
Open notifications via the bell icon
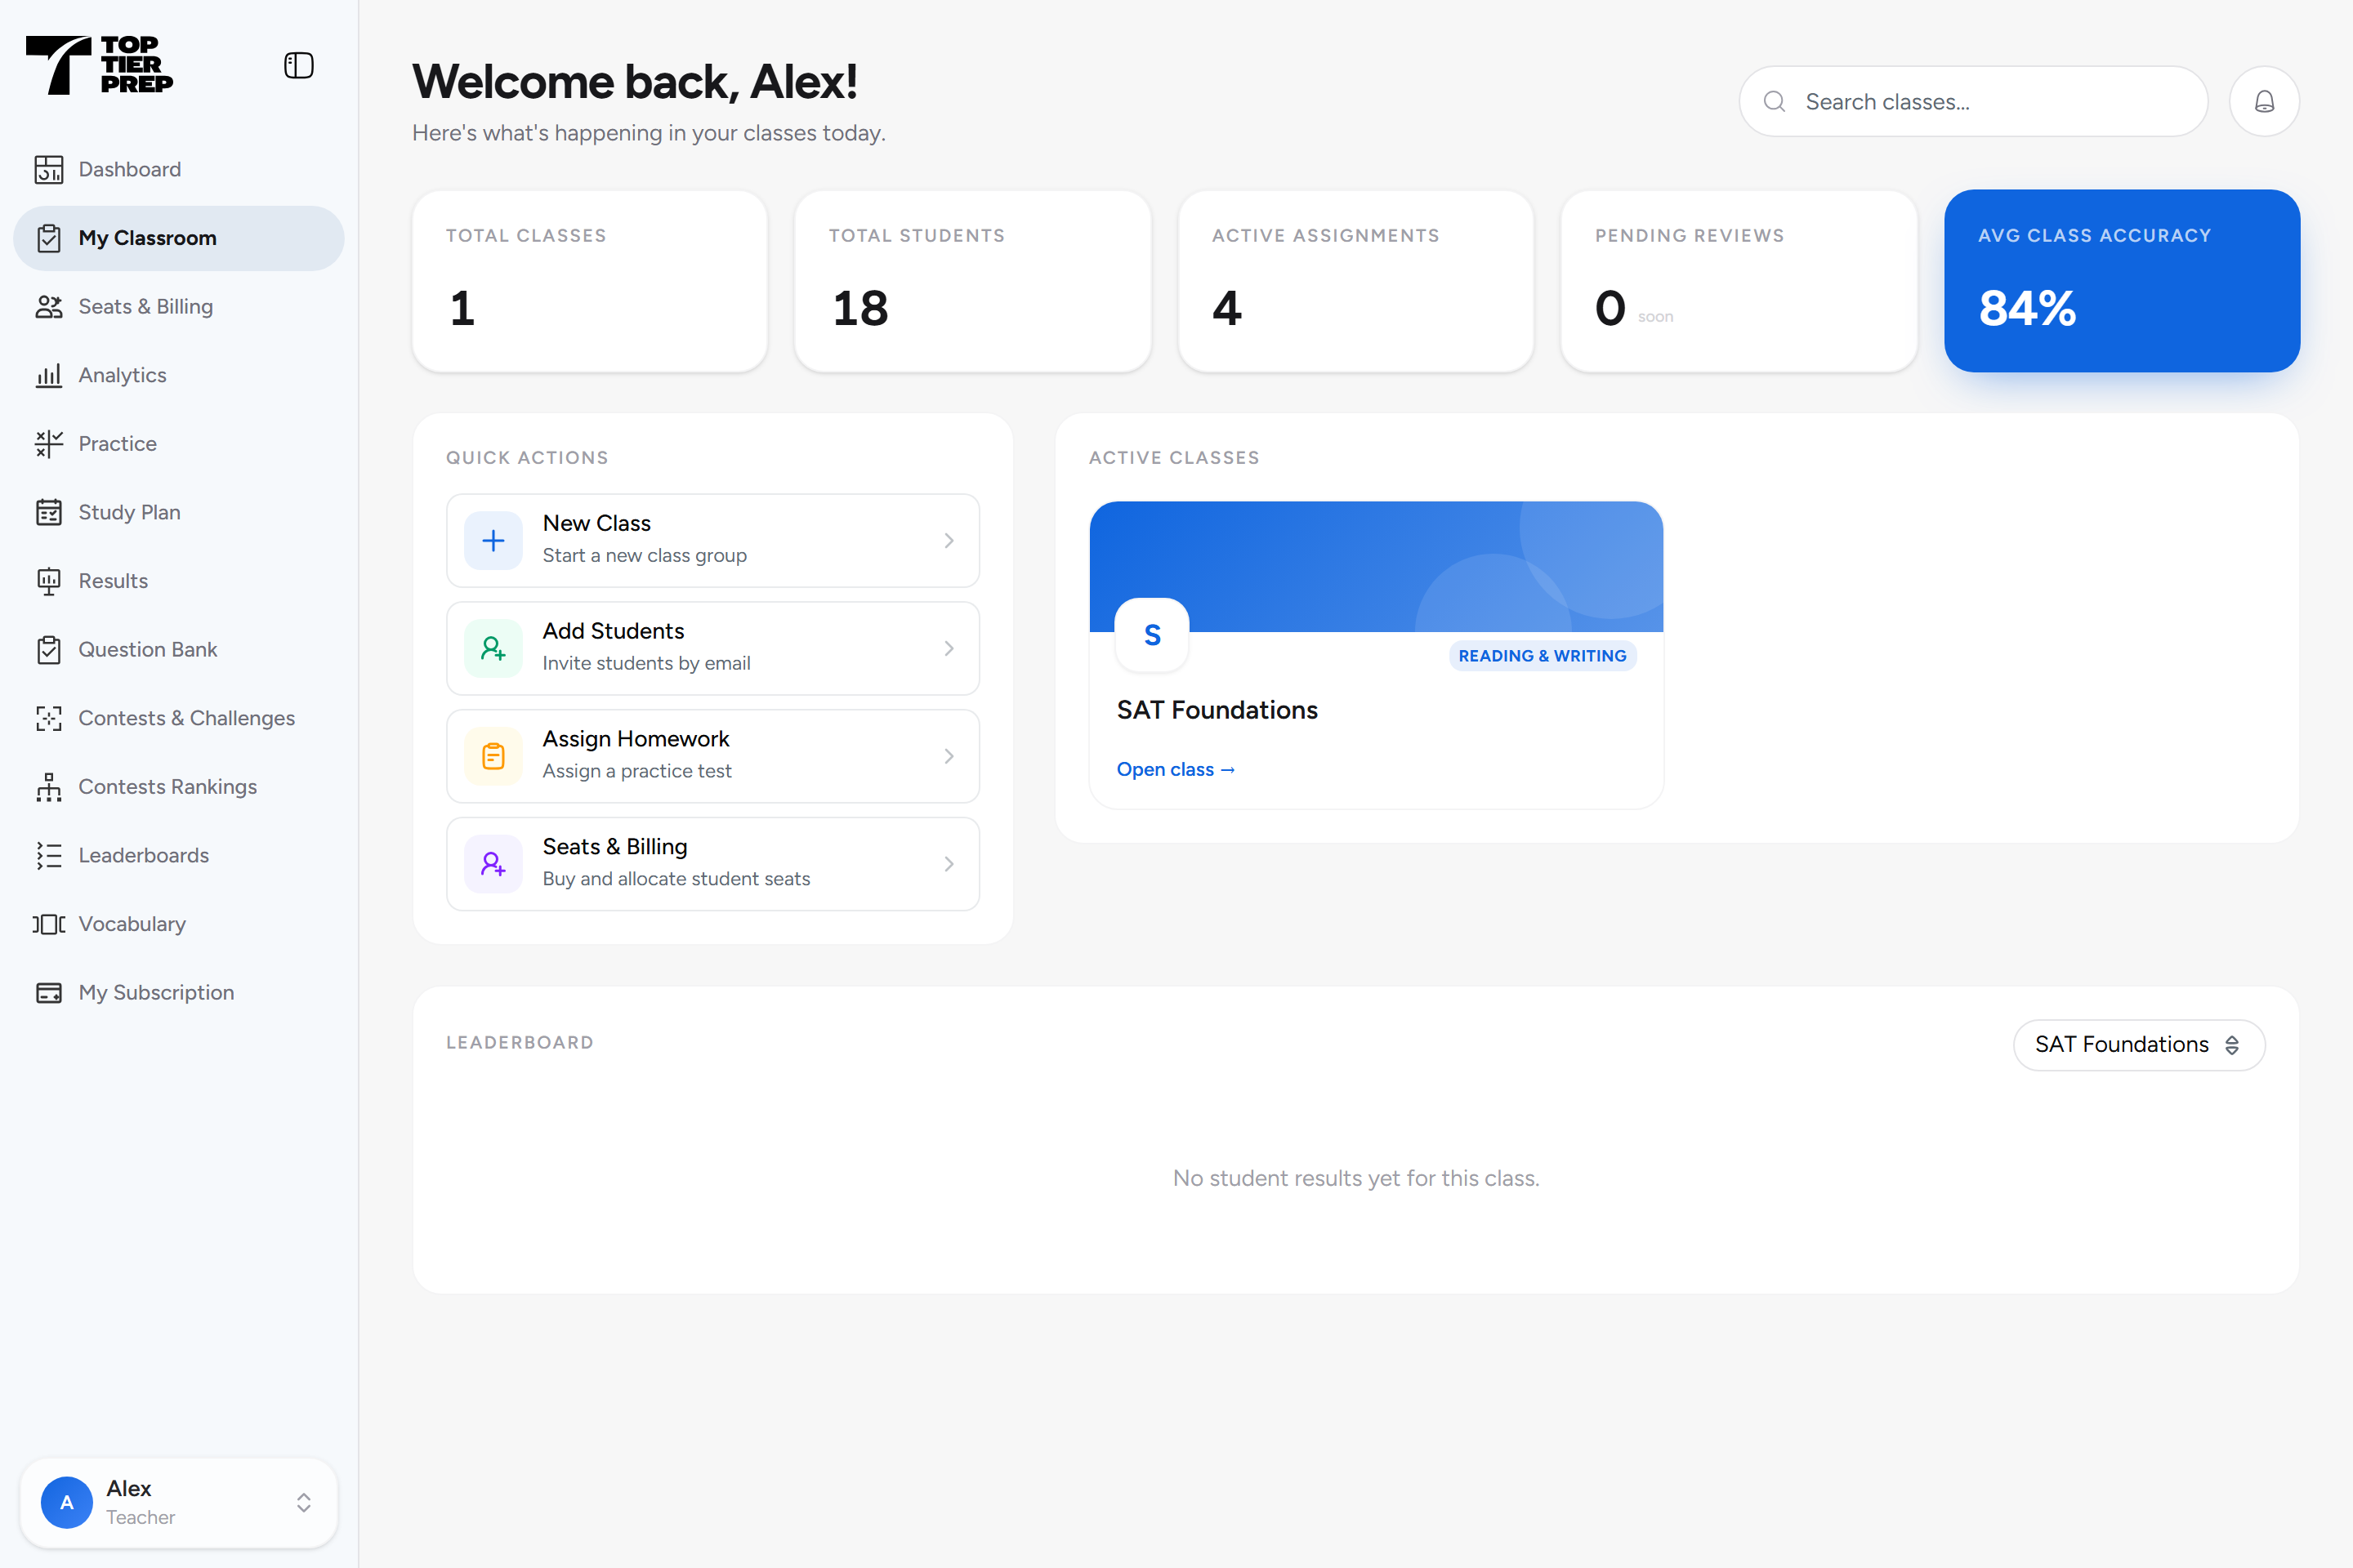point(2264,101)
